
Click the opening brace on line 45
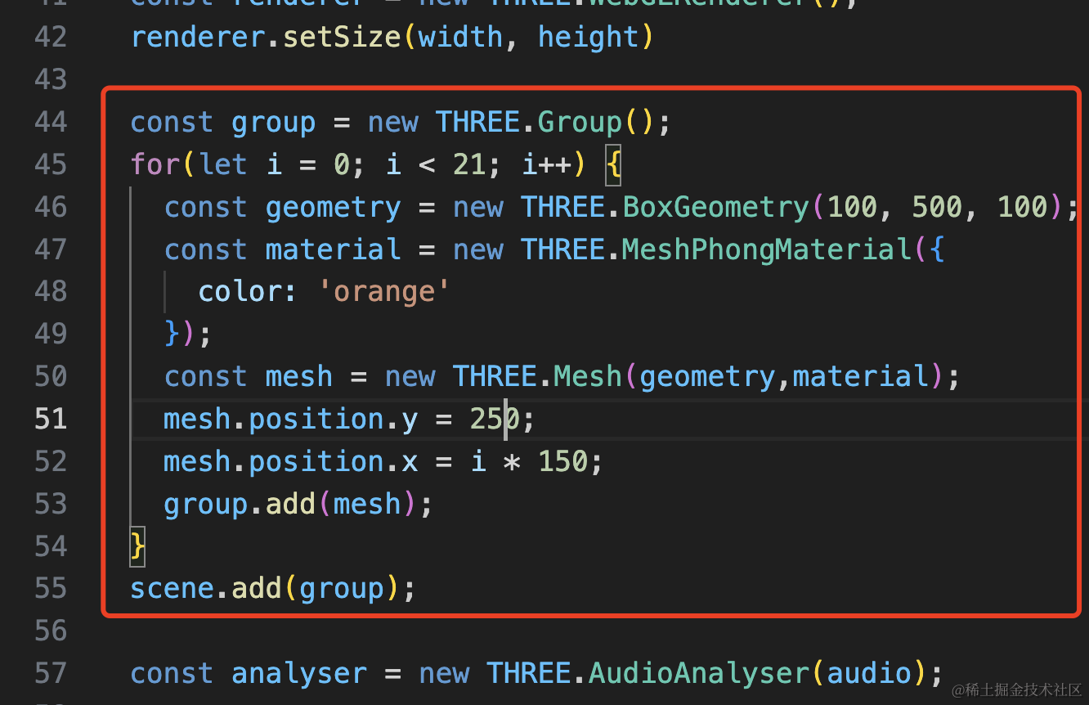[x=613, y=165]
